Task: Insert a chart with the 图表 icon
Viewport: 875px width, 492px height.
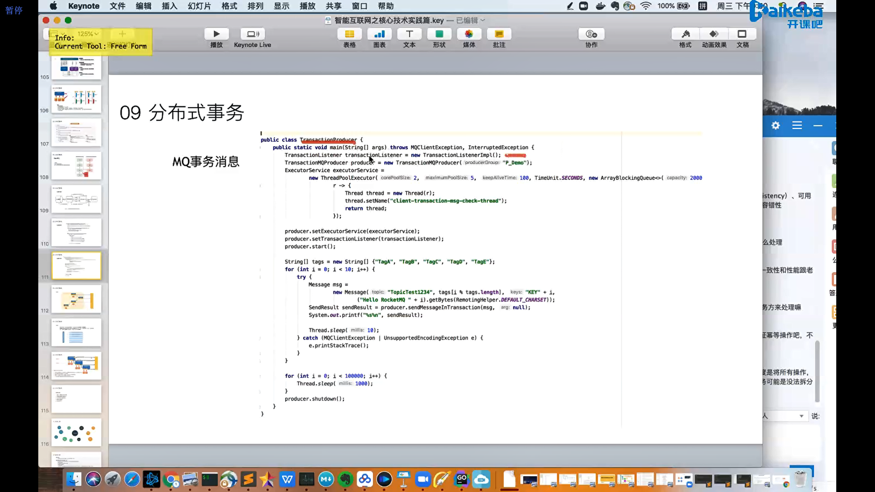Action: pyautogui.click(x=379, y=34)
